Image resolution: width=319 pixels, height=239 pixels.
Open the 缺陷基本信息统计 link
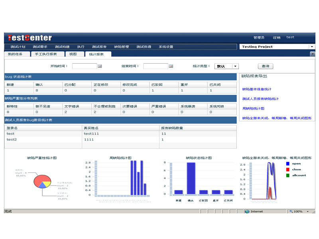pos(256,89)
